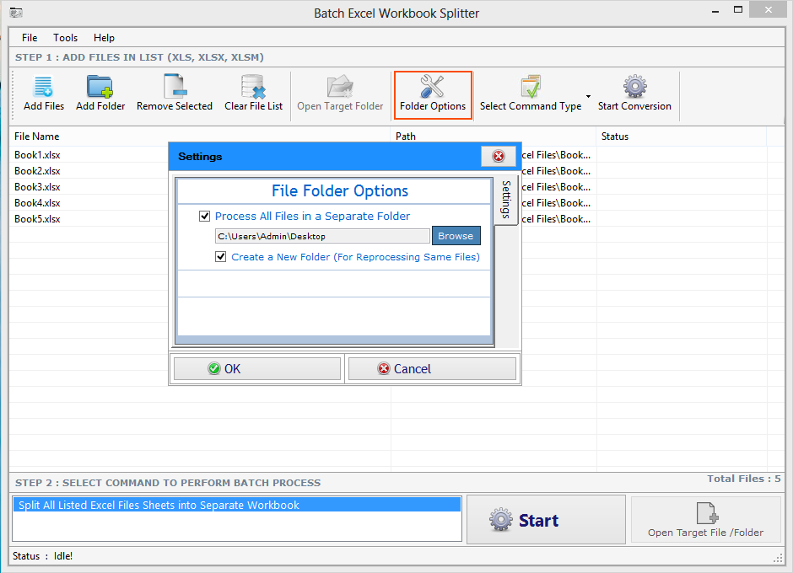Click the large Start button
The image size is (793, 573).
point(546,520)
